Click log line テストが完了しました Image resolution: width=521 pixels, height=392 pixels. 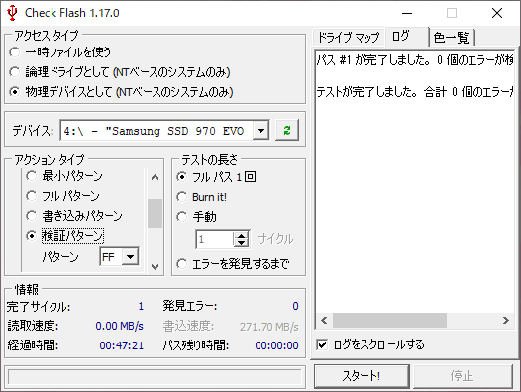click(x=414, y=92)
